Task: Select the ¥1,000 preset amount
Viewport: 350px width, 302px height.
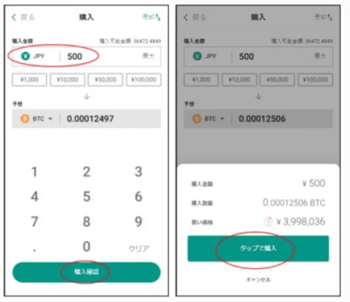Action: point(30,80)
